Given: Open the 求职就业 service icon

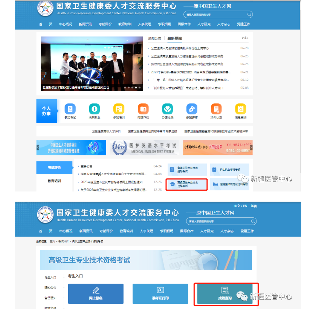Looking at the screenshot, I should coord(94,109).
